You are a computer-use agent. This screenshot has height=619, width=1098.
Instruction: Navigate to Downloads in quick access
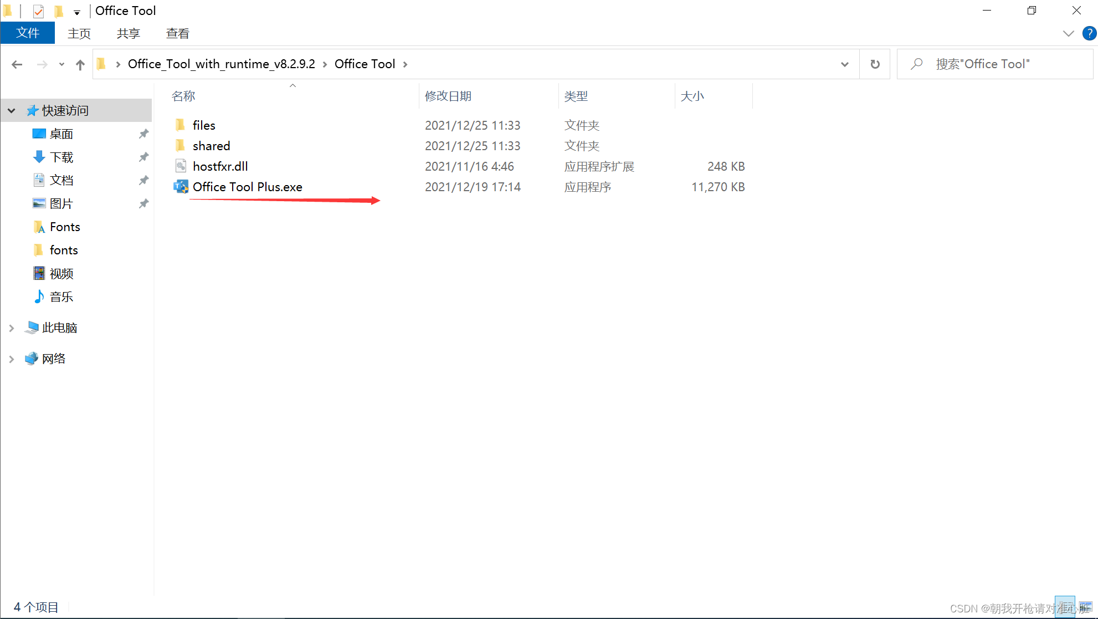tap(62, 157)
